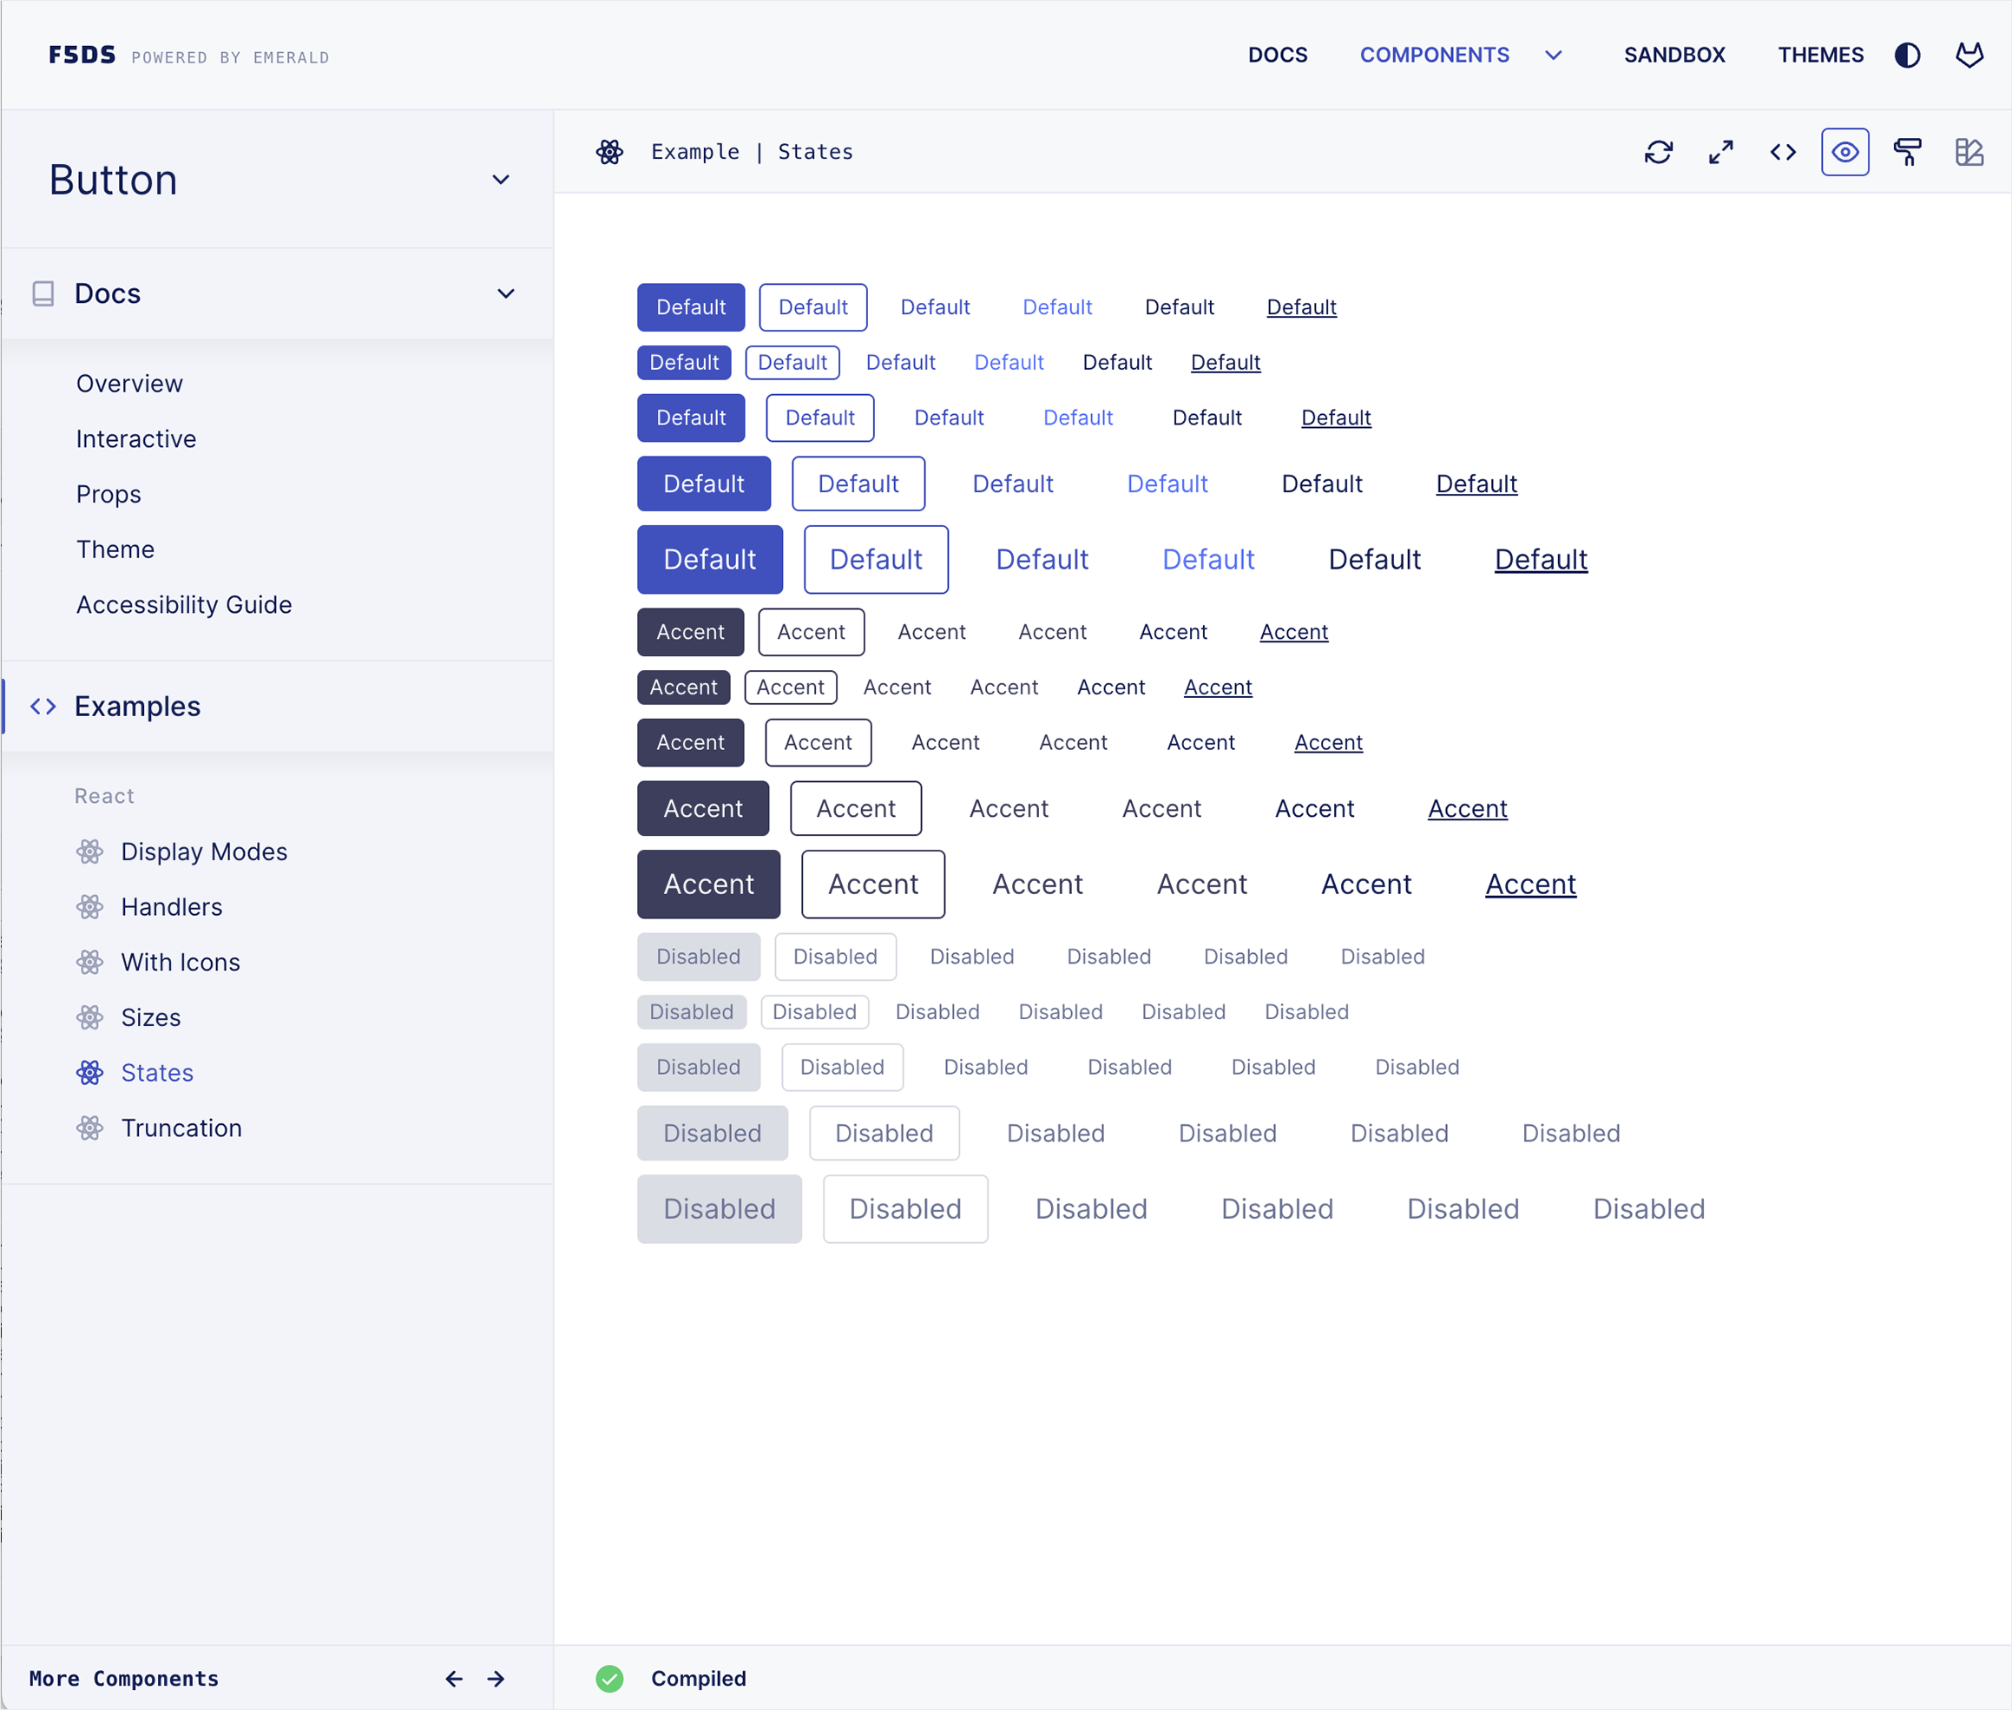This screenshot has height=1710, width=2012.
Task: Click atom icon next to With Icons
Action: click(89, 963)
